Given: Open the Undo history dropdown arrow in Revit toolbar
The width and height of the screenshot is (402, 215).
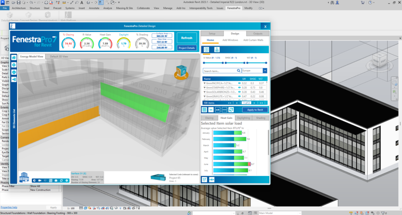Looking at the screenshot, I should pyautogui.click(x=35, y=3).
